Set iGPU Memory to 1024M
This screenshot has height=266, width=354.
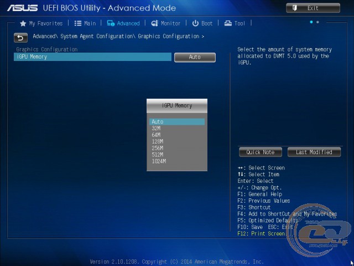(159, 161)
